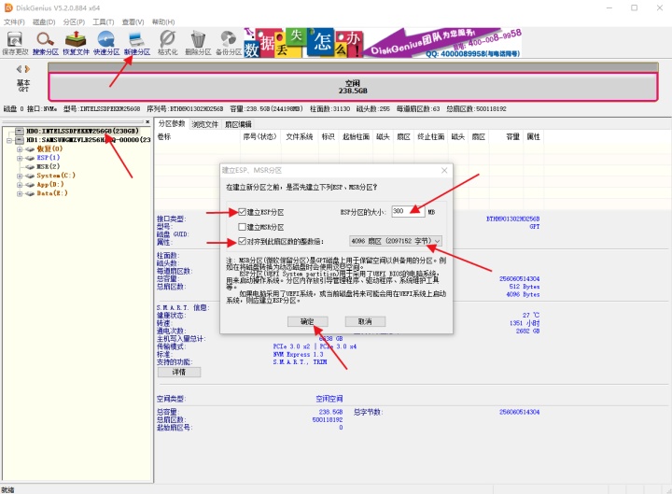
Task: Select the MSR(2) partition in tree
Action: click(48, 166)
